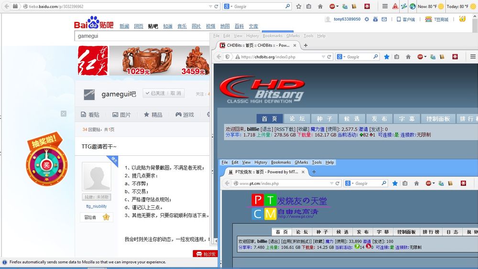Click reload button in Baidu Tieba address bar
Viewport: 478px width, 269px height.
216,6
